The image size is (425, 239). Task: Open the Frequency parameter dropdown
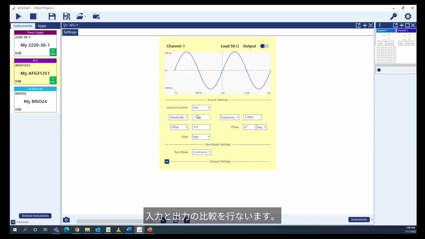point(229,117)
